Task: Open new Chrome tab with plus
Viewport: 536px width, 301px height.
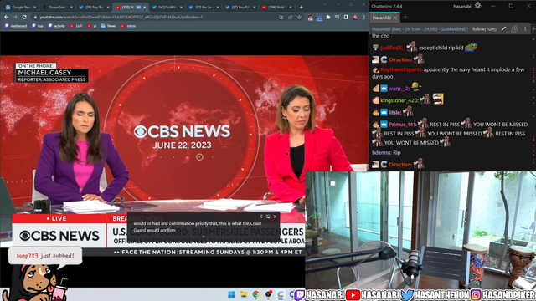Action: (x=301, y=8)
